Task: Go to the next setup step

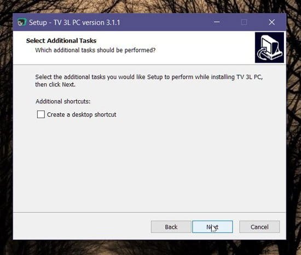Action: [x=212, y=227]
